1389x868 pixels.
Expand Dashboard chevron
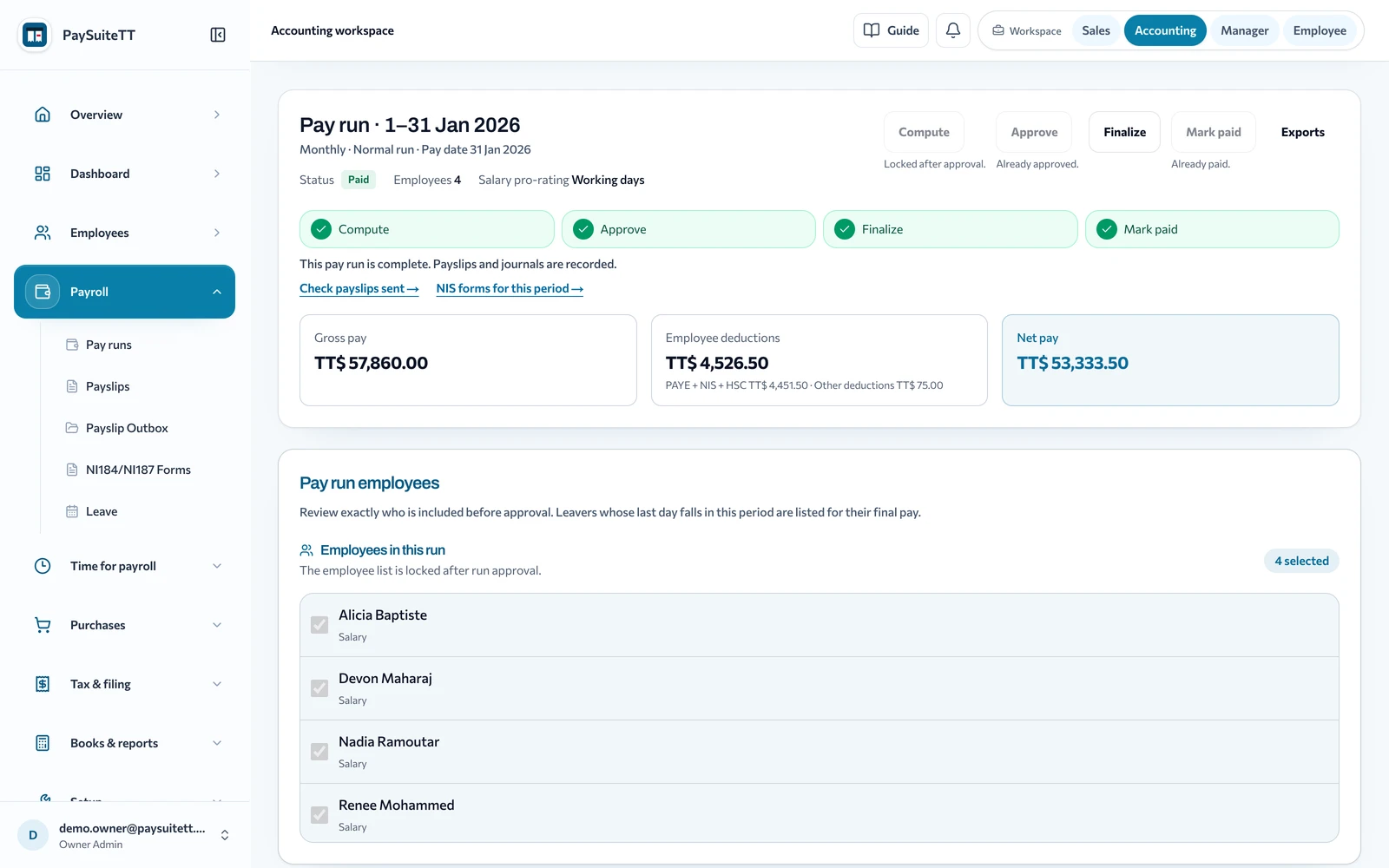[217, 174]
